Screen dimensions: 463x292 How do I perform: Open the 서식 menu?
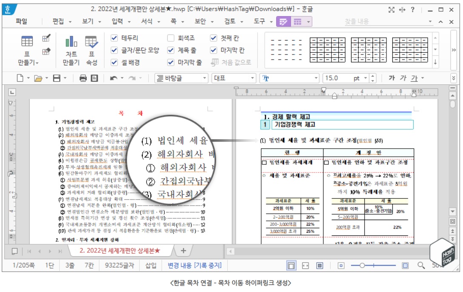(147, 21)
